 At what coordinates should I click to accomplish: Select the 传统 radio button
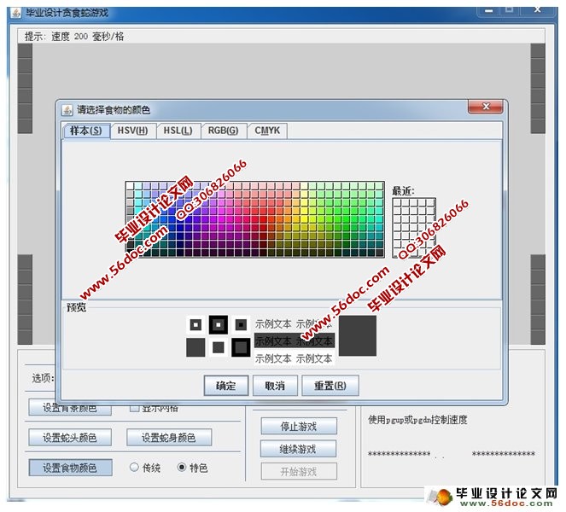point(135,468)
